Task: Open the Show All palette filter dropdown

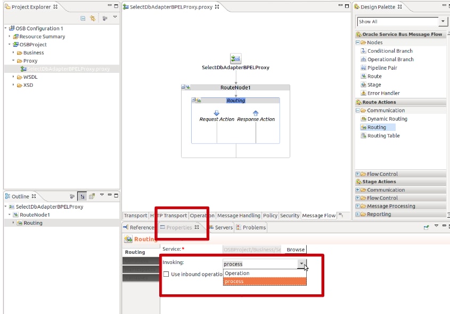Action: point(443,21)
